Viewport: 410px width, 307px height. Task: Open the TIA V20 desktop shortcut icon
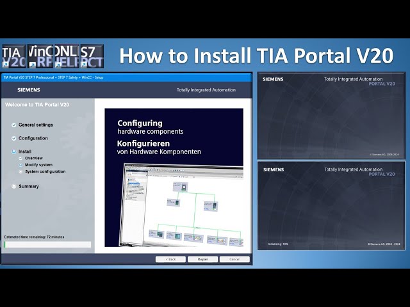pyautogui.click(x=14, y=56)
